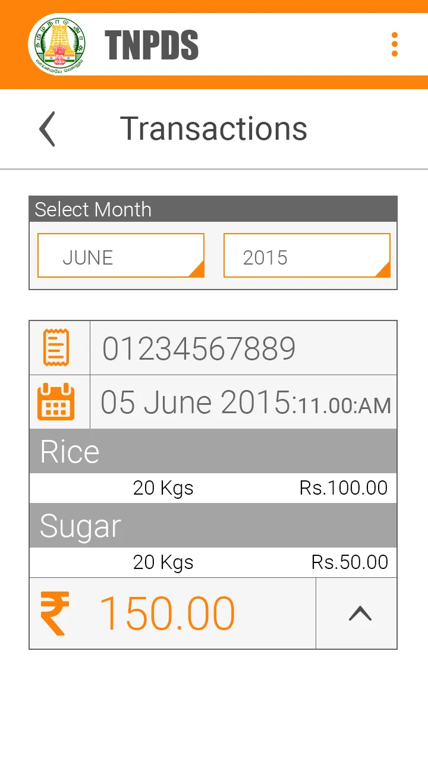Tap the orange rupee symbol icon
428x761 pixels.
(55, 613)
